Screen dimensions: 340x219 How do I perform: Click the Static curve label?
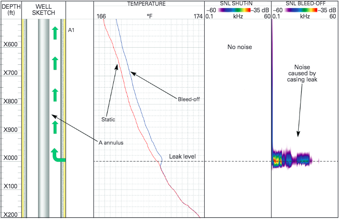tap(108, 119)
